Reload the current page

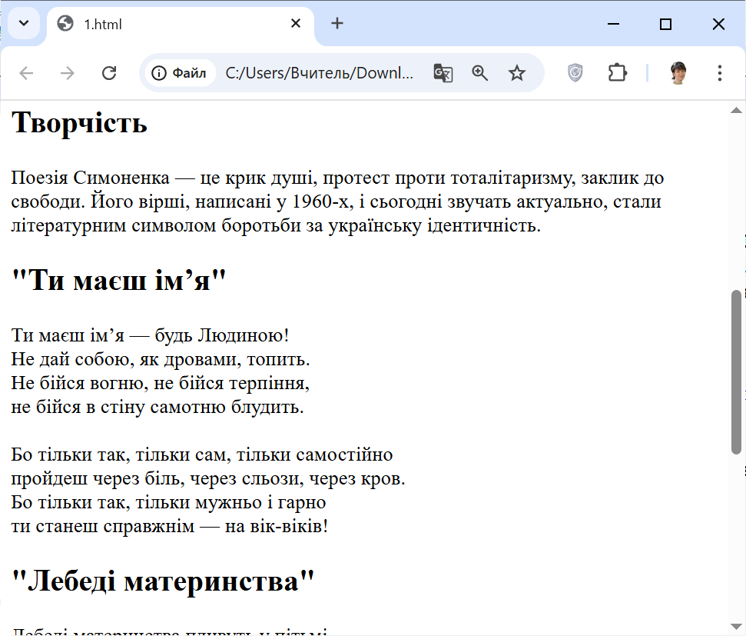point(109,73)
